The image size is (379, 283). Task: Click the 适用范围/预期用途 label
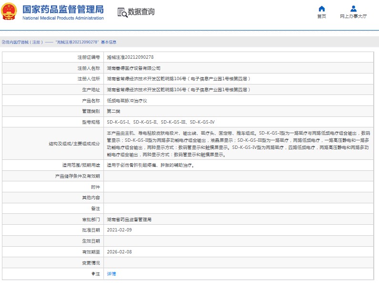(x=81, y=165)
